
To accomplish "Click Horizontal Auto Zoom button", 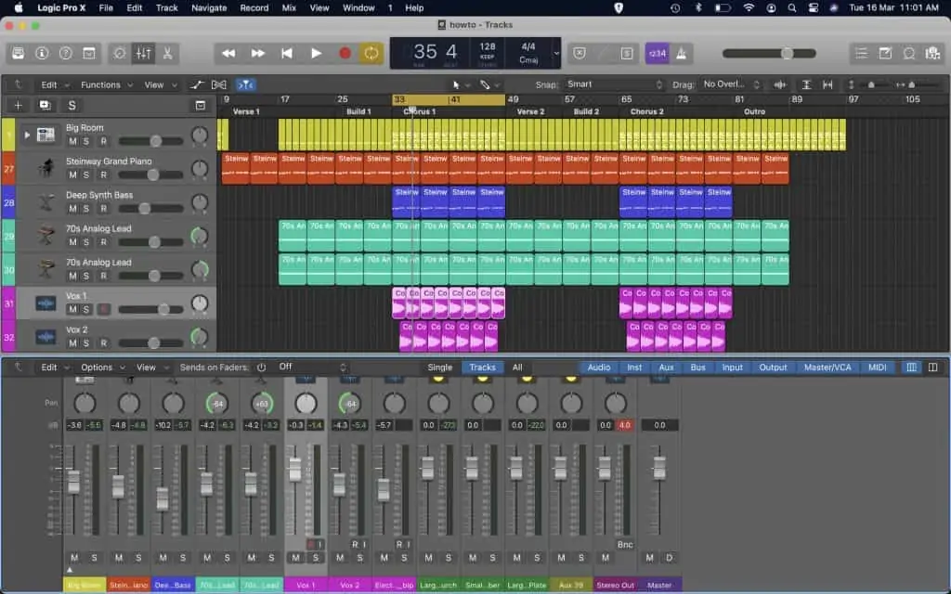I will (827, 84).
